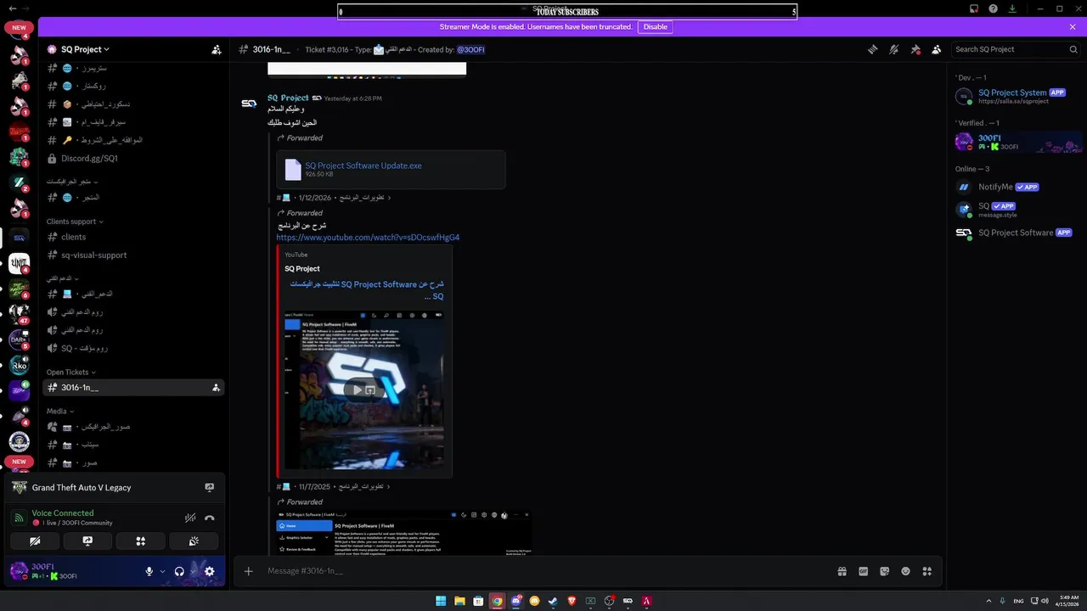
Task: Open the soundboard button in voice panel
Action: (x=194, y=541)
